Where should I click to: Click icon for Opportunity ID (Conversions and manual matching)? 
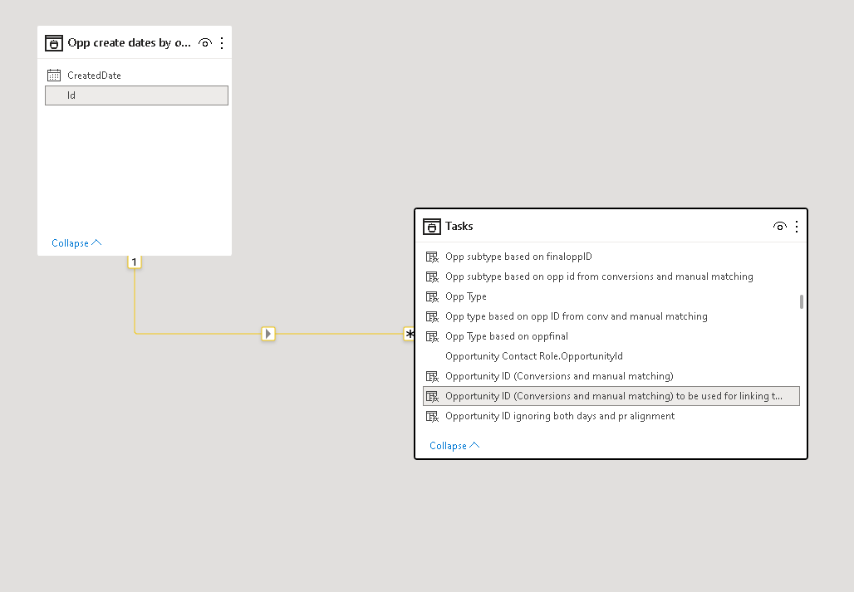tap(432, 376)
